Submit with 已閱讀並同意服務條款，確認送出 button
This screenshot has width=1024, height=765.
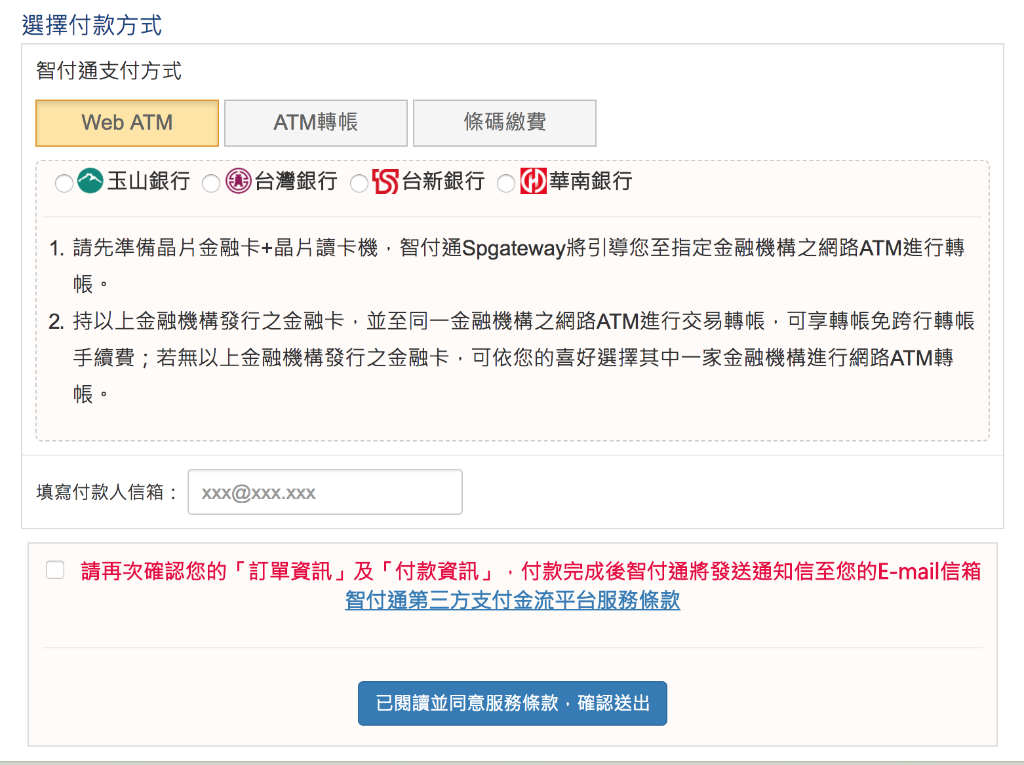coord(513,703)
